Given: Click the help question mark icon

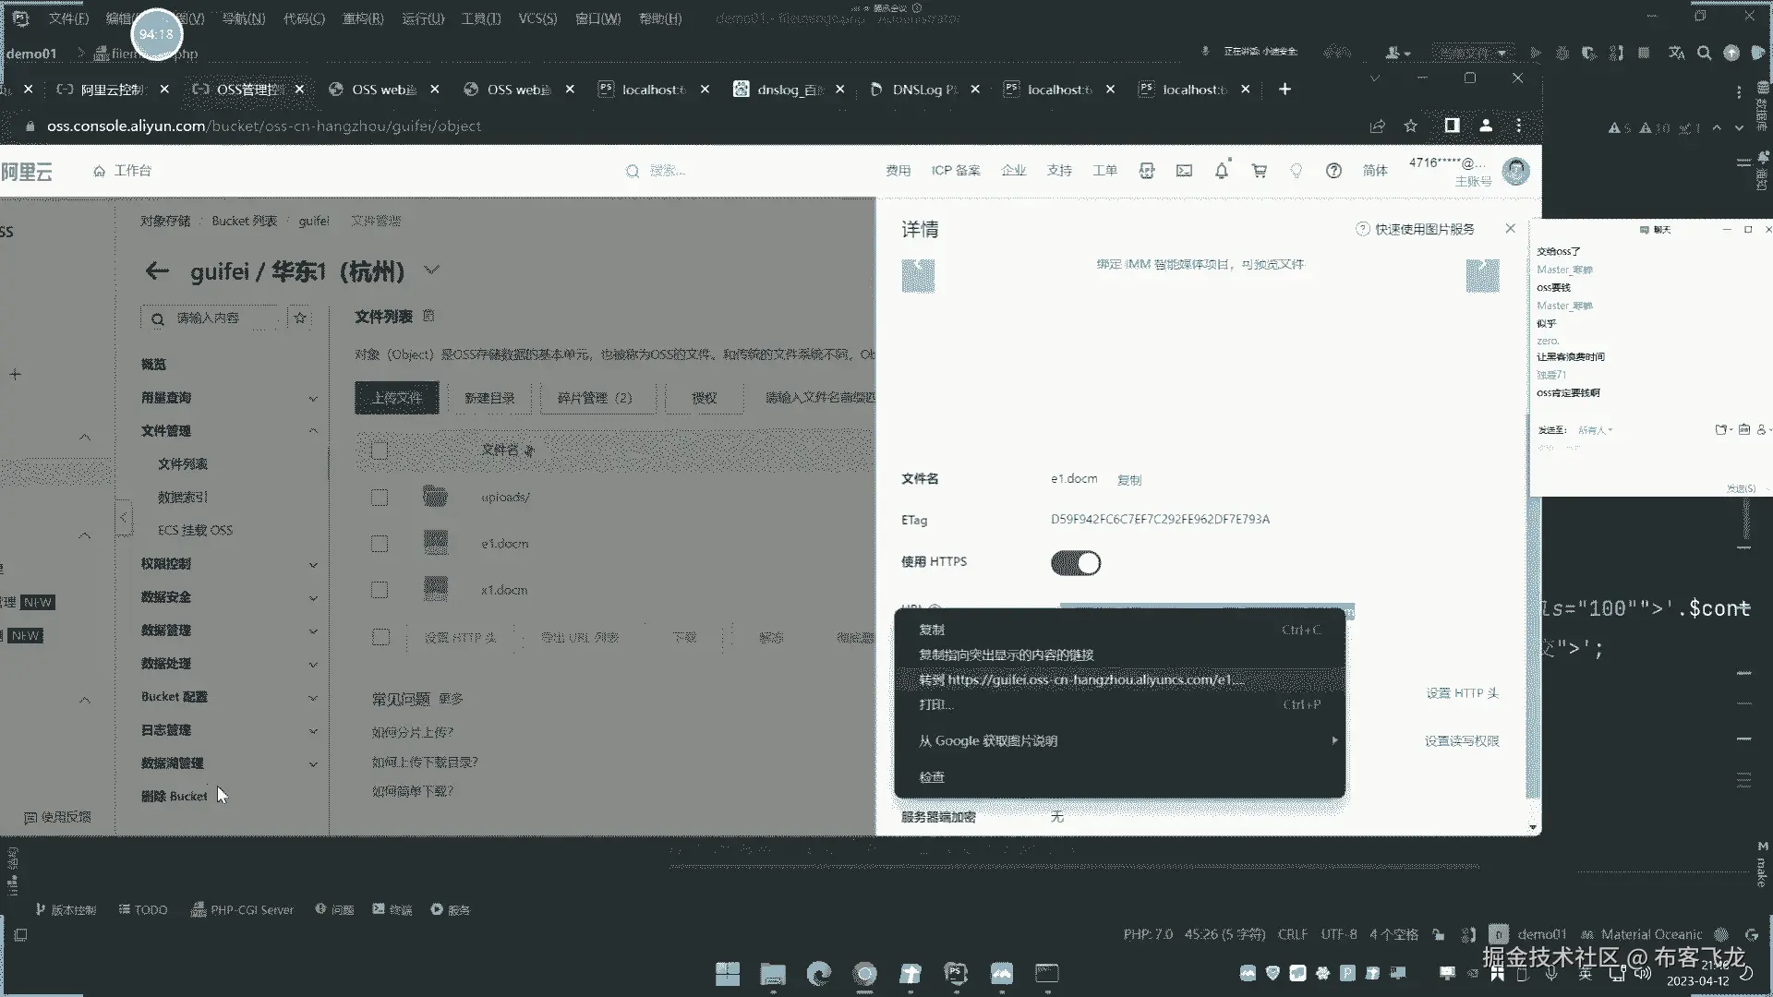Looking at the screenshot, I should pyautogui.click(x=1333, y=171).
